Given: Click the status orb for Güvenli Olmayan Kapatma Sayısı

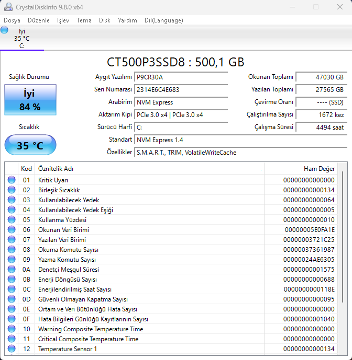Looking at the screenshot, I should point(12,299).
